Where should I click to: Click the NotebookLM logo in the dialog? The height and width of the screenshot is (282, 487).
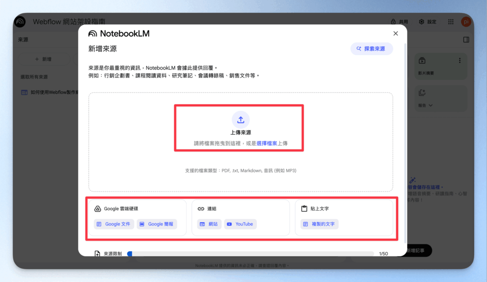click(119, 34)
